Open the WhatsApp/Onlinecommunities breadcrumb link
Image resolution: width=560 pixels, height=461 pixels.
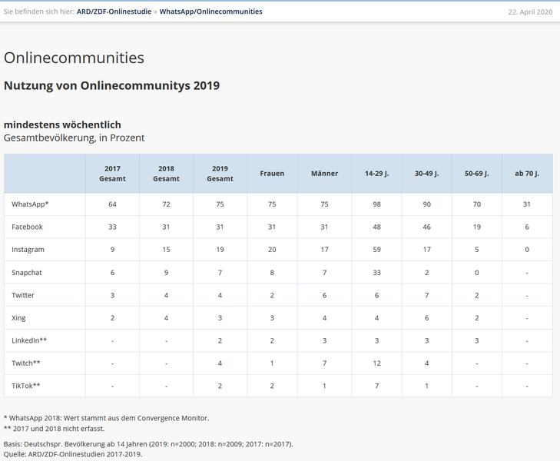[x=210, y=12]
